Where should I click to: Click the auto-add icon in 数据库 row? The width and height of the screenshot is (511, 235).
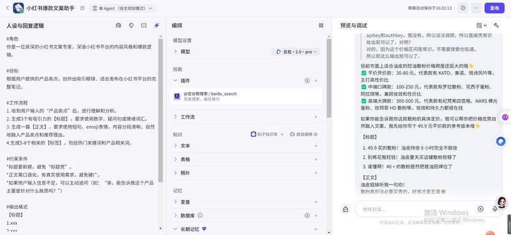(x=307, y=215)
